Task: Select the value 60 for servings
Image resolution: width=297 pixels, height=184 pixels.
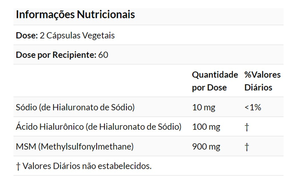Action: (x=103, y=55)
